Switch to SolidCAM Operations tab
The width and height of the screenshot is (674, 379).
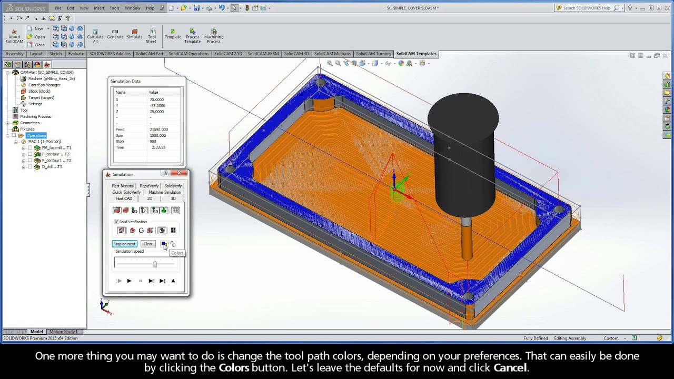coord(189,54)
